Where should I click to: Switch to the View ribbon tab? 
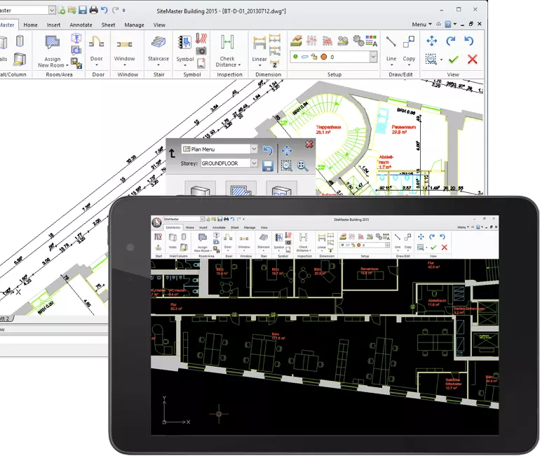[x=159, y=25]
